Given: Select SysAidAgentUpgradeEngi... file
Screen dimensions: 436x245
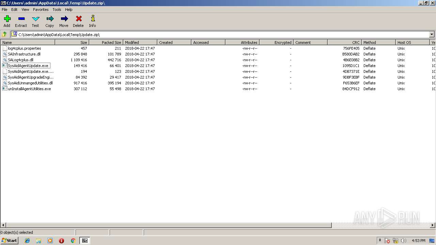Looking at the screenshot, I should pos(31,77).
